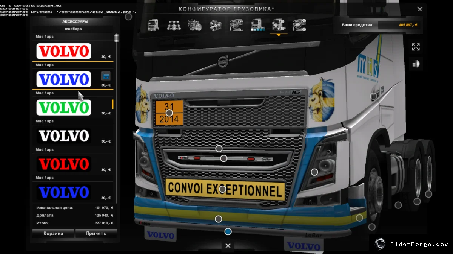Click the АКСЕССУАРЫ panel title
Image resolution: width=453 pixels, height=254 pixels.
75,21
